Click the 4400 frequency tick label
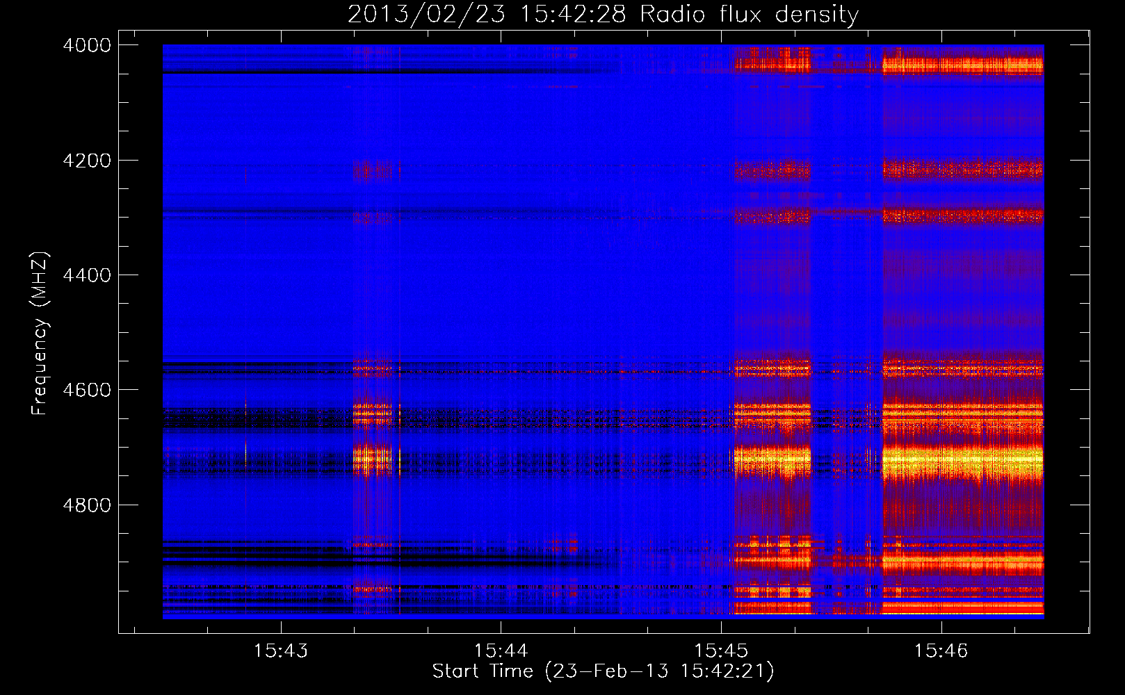Viewport: 1125px width, 695px height. (x=87, y=275)
